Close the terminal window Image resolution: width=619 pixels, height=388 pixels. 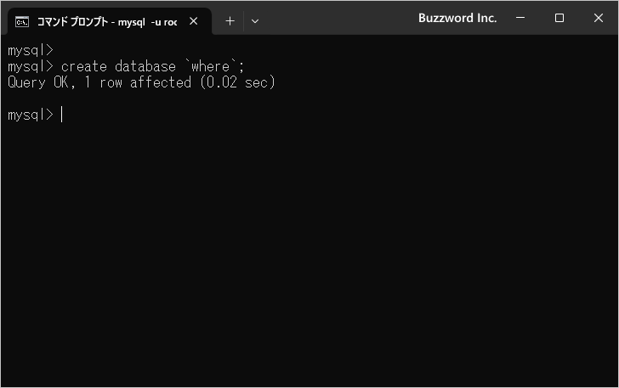pos(599,18)
